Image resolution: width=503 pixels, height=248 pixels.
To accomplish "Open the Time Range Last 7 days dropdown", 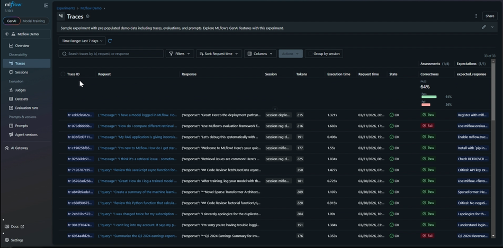I will coord(82,41).
